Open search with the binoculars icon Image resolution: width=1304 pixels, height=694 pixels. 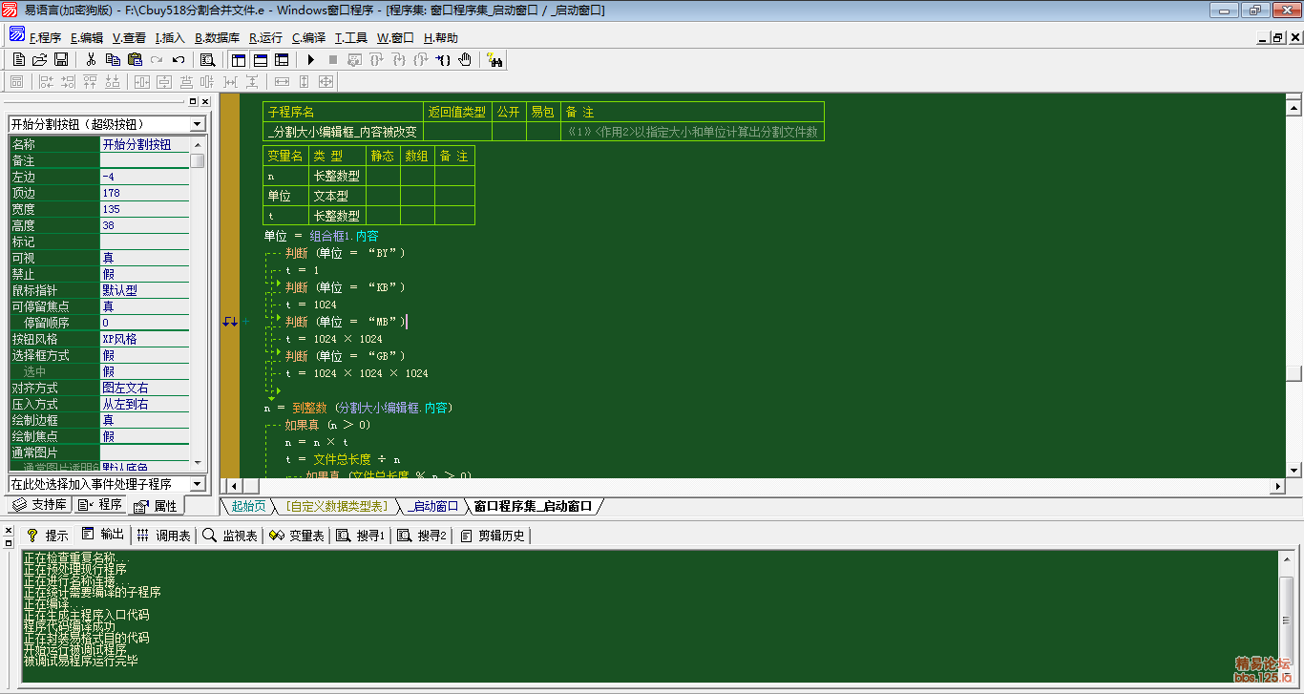(494, 60)
